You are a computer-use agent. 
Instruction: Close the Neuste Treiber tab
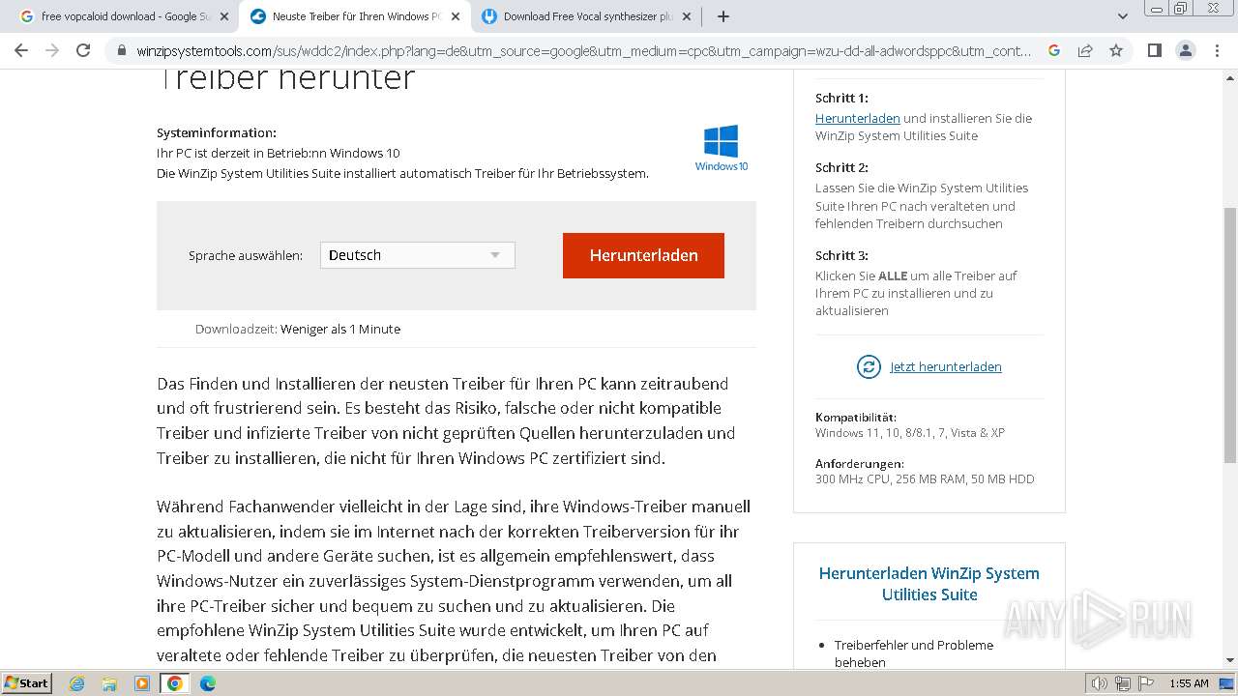pyautogui.click(x=456, y=16)
